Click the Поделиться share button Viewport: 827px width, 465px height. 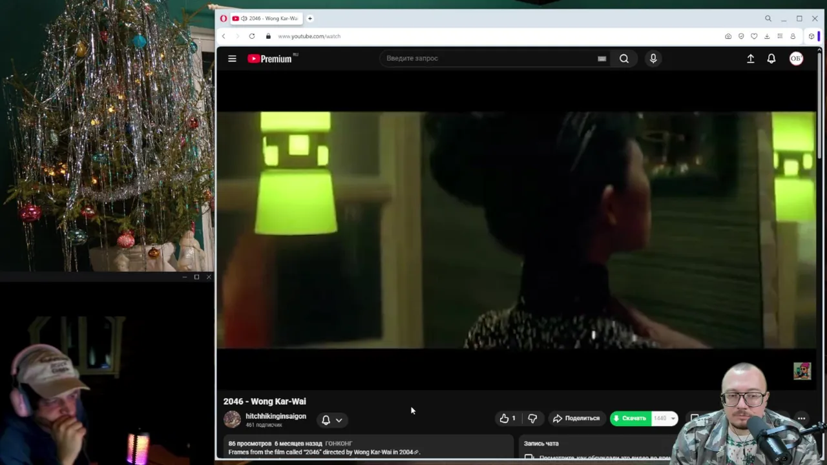pyautogui.click(x=576, y=418)
